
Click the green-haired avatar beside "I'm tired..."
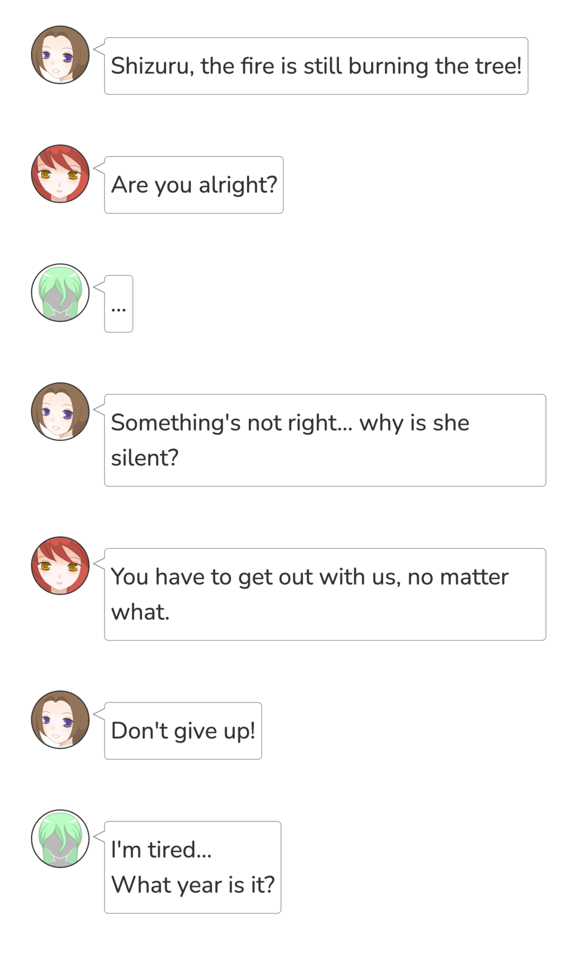pos(60,839)
